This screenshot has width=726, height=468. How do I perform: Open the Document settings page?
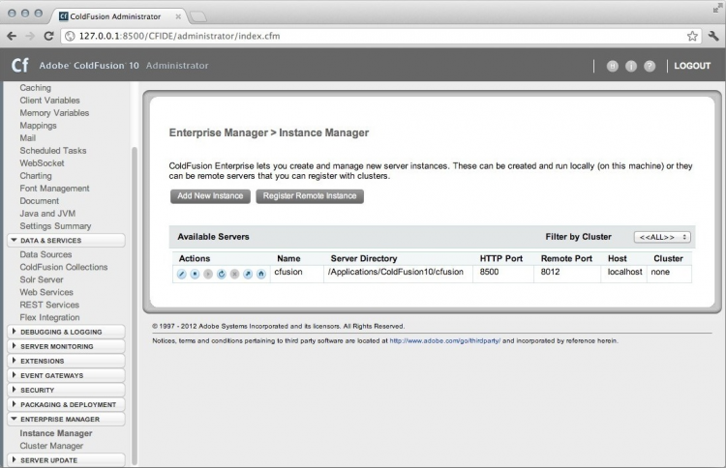(40, 201)
